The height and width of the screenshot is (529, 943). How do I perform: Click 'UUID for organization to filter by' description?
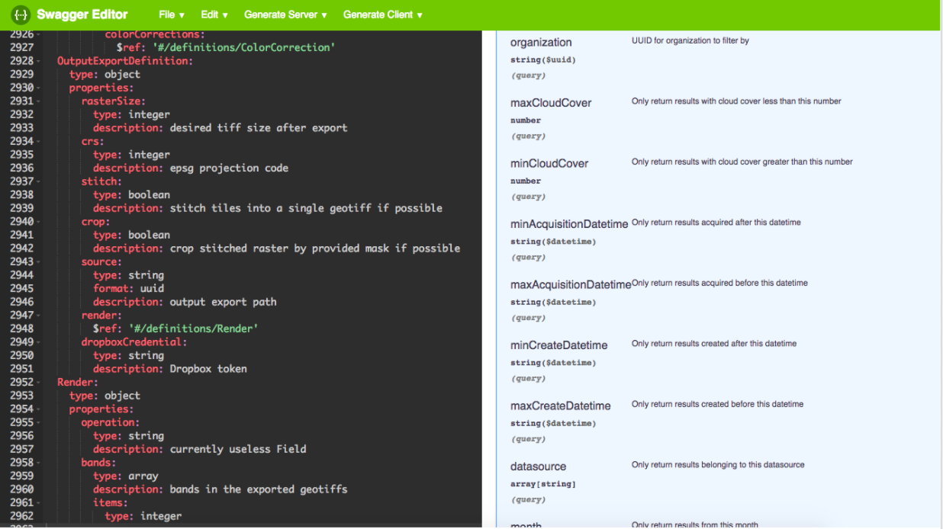(x=690, y=40)
